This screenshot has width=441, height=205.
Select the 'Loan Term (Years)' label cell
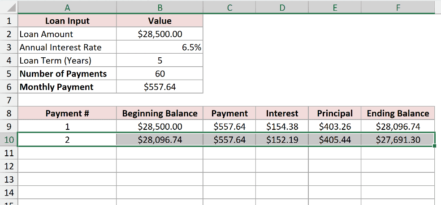(67, 60)
